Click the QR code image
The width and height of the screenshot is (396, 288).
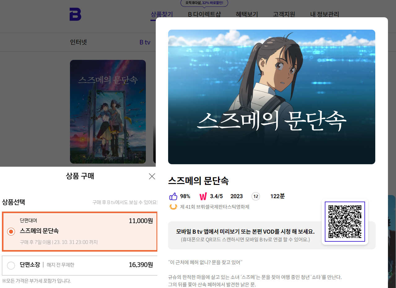345,222
